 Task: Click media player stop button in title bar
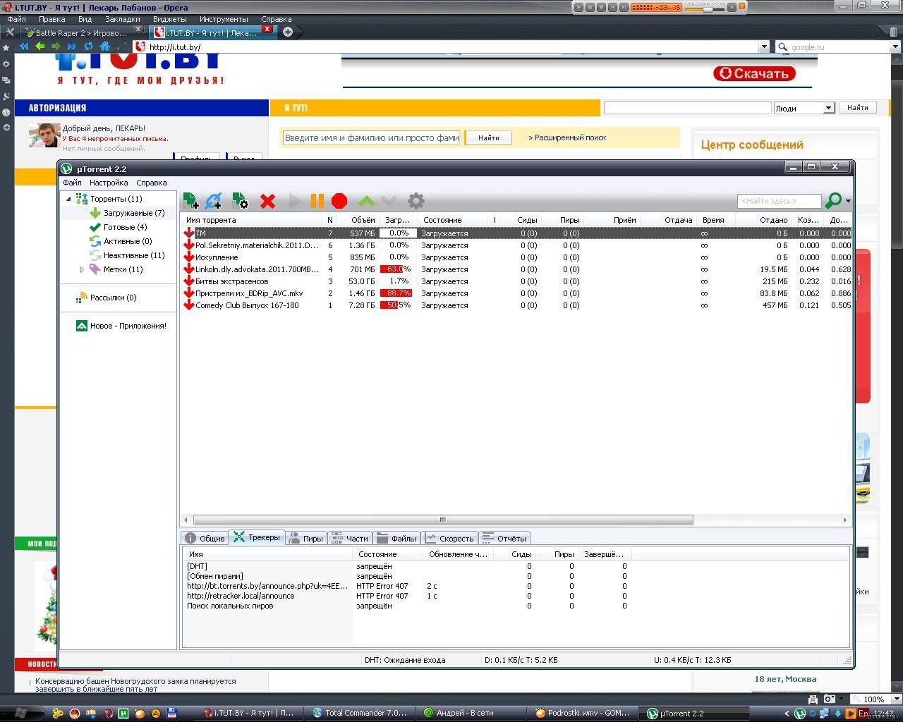point(602,7)
